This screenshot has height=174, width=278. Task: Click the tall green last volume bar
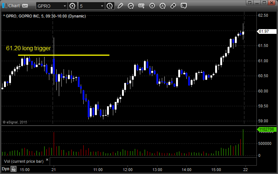pos(243,142)
